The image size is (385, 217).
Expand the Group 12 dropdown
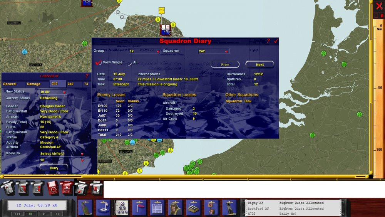[x=145, y=51]
